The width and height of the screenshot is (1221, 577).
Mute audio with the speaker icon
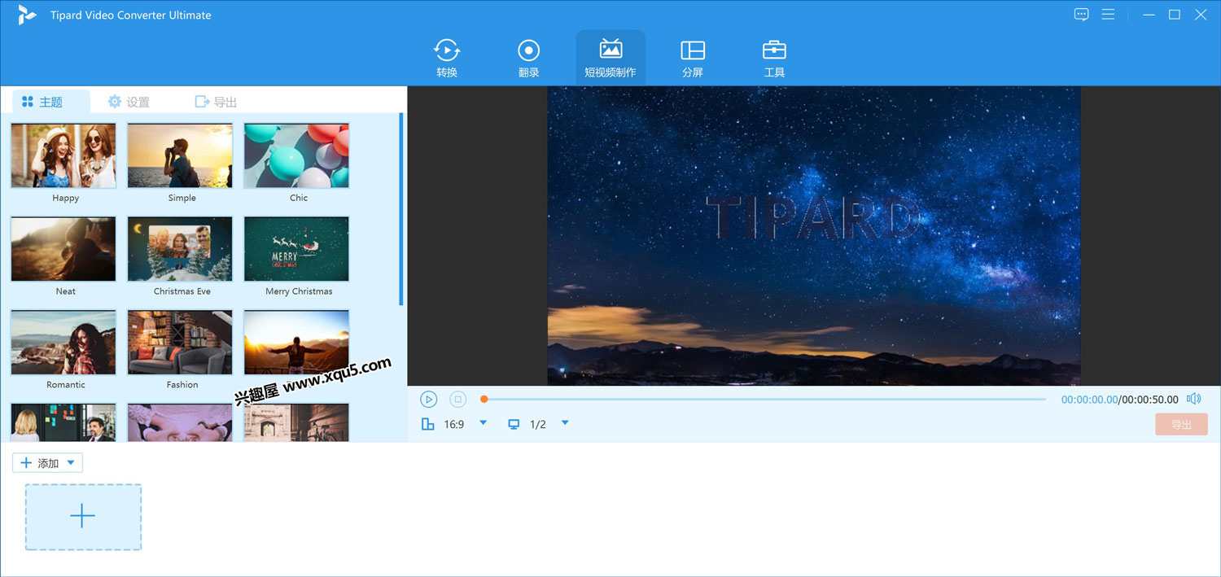(1193, 399)
